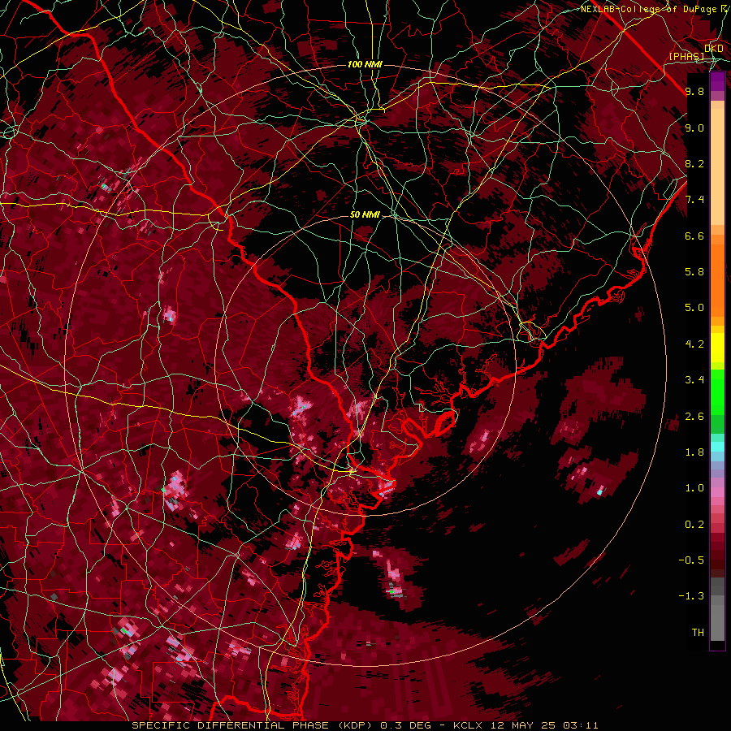Screen dimensions: 731x731
Task: Click the NEXLAB-College of DuPage title text
Action: tap(651, 9)
